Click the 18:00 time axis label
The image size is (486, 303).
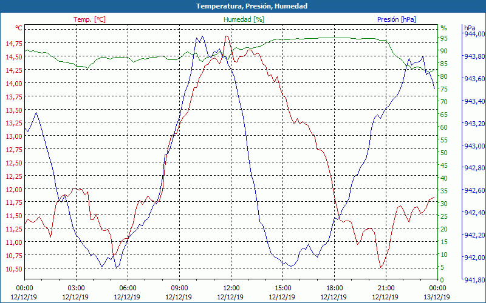[x=334, y=288]
